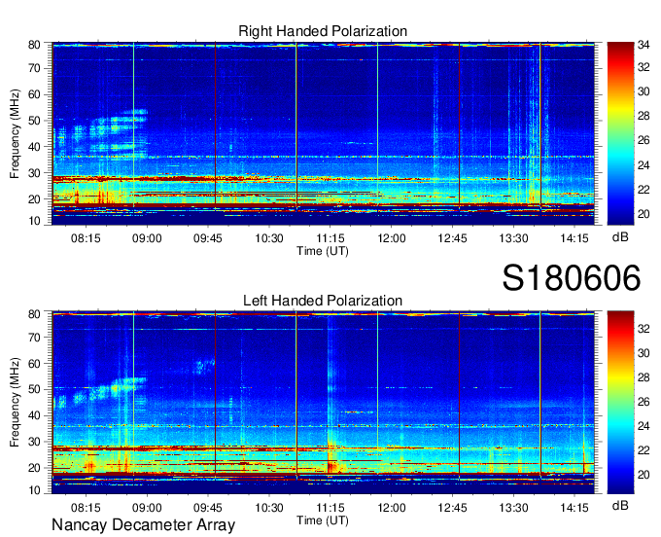Click the 'Left Handed Polarization' plot title
Image resolution: width=661 pixels, height=537 pixels.
323,301
